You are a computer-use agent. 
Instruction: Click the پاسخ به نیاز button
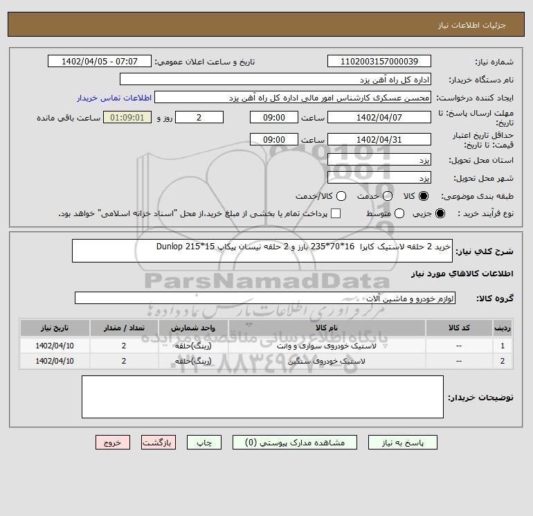402,442
